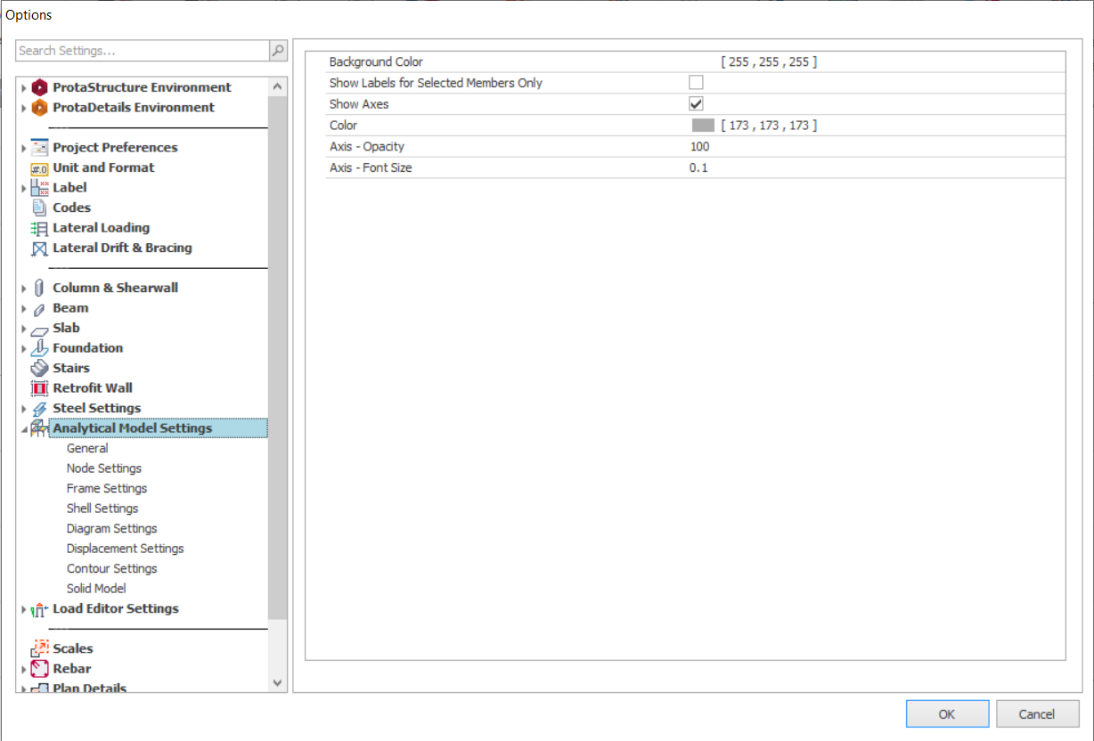Open the Codes document icon
The image size is (1094, 741).
pyautogui.click(x=39, y=208)
